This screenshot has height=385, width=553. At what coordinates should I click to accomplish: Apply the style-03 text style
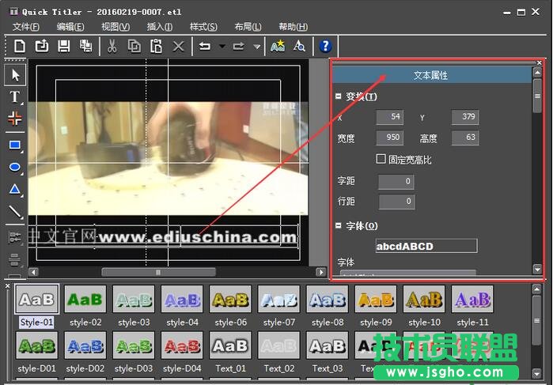pos(134,299)
